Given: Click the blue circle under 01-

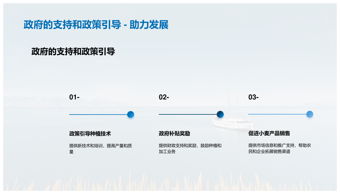Looking at the screenshot, I should tap(131, 114).
